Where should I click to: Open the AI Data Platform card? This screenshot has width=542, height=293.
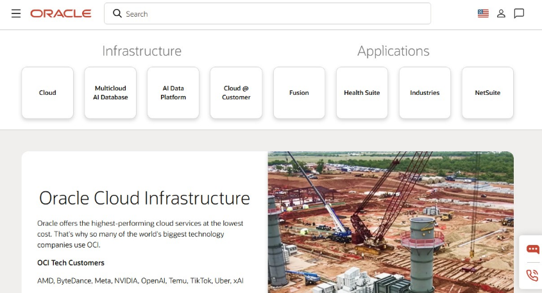coord(173,92)
